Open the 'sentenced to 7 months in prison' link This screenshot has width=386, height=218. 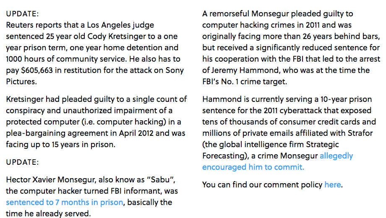coord(65,202)
